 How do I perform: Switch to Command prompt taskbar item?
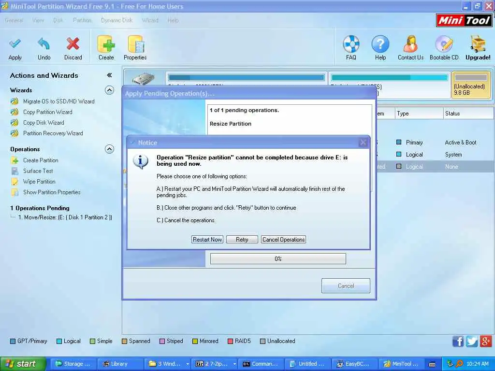[x=261, y=364]
